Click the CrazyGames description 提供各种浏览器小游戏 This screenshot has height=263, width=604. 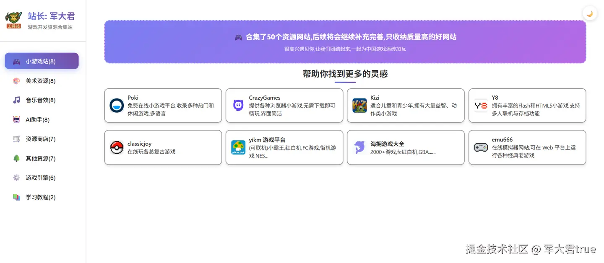(x=292, y=109)
